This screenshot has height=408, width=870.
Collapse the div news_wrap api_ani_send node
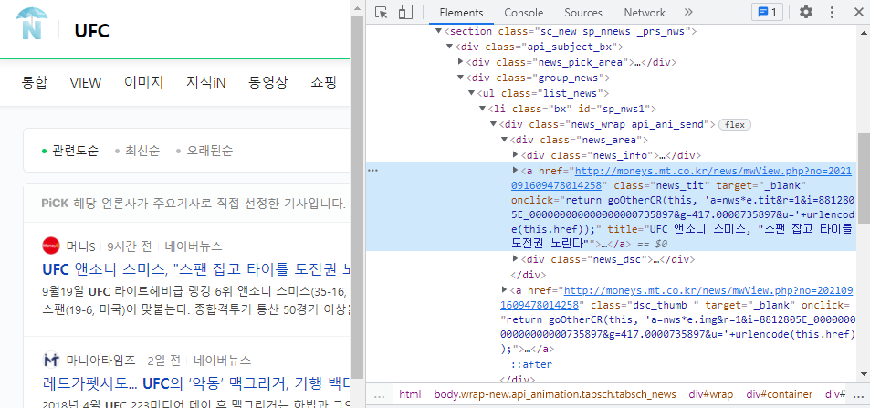point(493,124)
